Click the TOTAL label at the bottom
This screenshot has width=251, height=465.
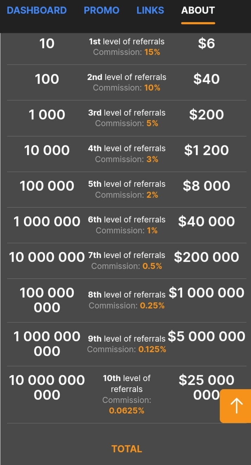point(127,449)
